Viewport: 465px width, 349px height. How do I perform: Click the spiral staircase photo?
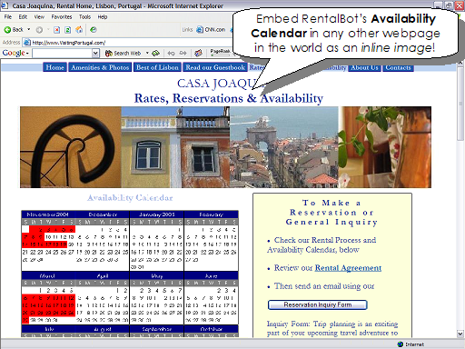click(71, 147)
